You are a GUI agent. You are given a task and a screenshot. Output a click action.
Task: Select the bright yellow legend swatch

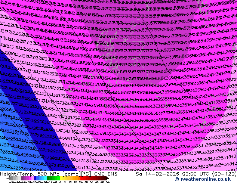point(61,178)
